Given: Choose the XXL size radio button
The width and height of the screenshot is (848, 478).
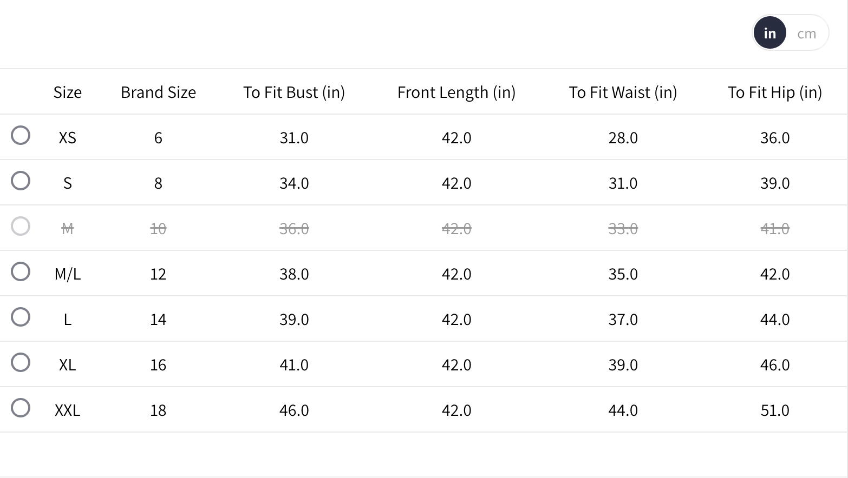Looking at the screenshot, I should (x=21, y=408).
